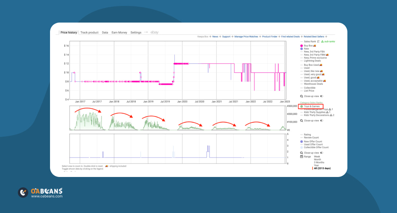Click hierarchy icon beside Kids' Party Decorations
Screen dimensions: 397x213
(x=331, y=115)
